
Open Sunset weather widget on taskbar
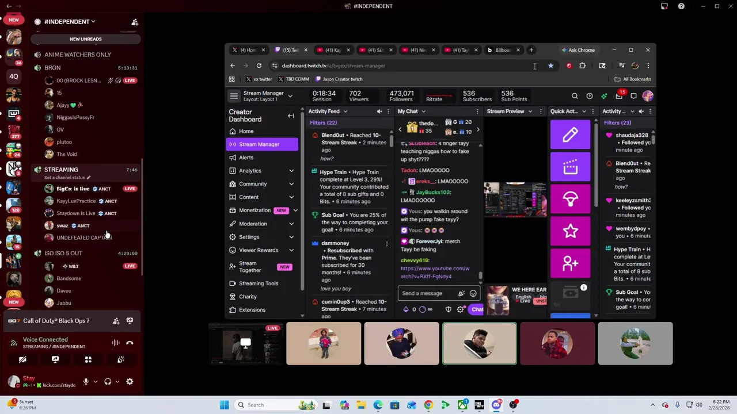pyautogui.click(x=21, y=405)
